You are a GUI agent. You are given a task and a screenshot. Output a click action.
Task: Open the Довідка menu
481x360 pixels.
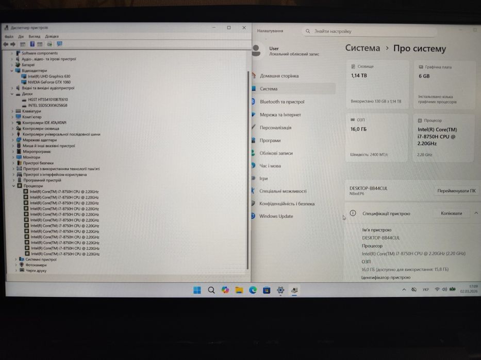[52, 36]
